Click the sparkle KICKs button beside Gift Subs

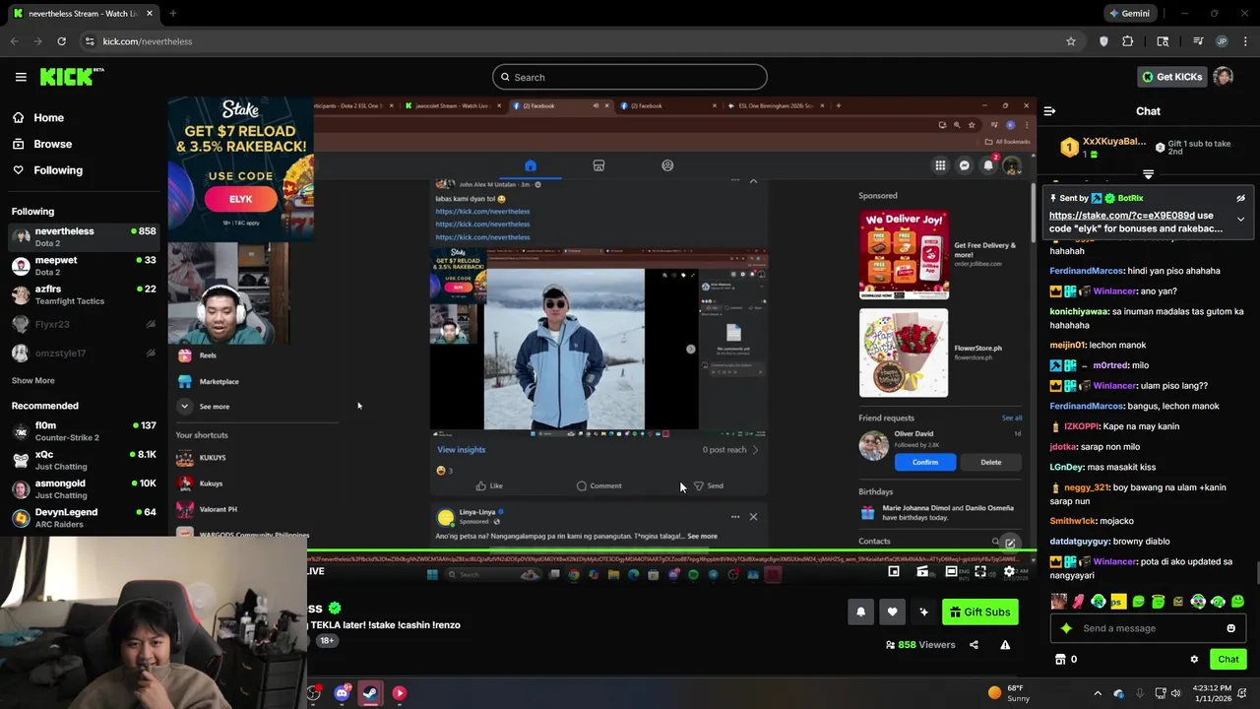click(923, 612)
